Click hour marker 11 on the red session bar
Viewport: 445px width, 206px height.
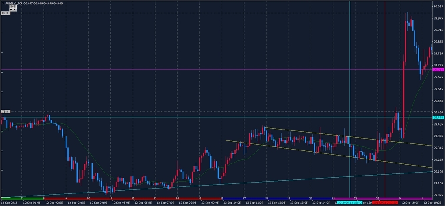tap(110, 198)
